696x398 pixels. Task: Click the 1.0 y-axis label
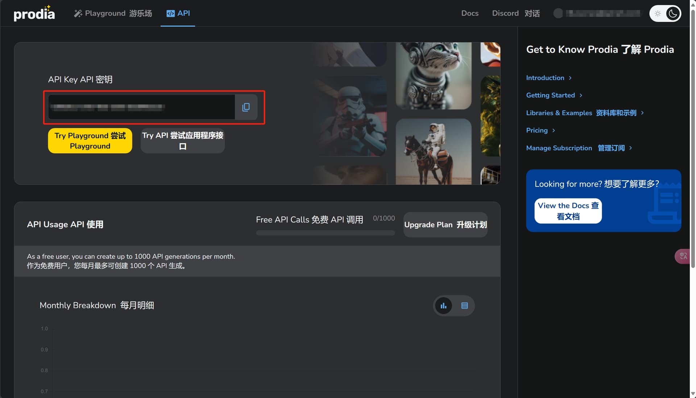[x=44, y=329]
